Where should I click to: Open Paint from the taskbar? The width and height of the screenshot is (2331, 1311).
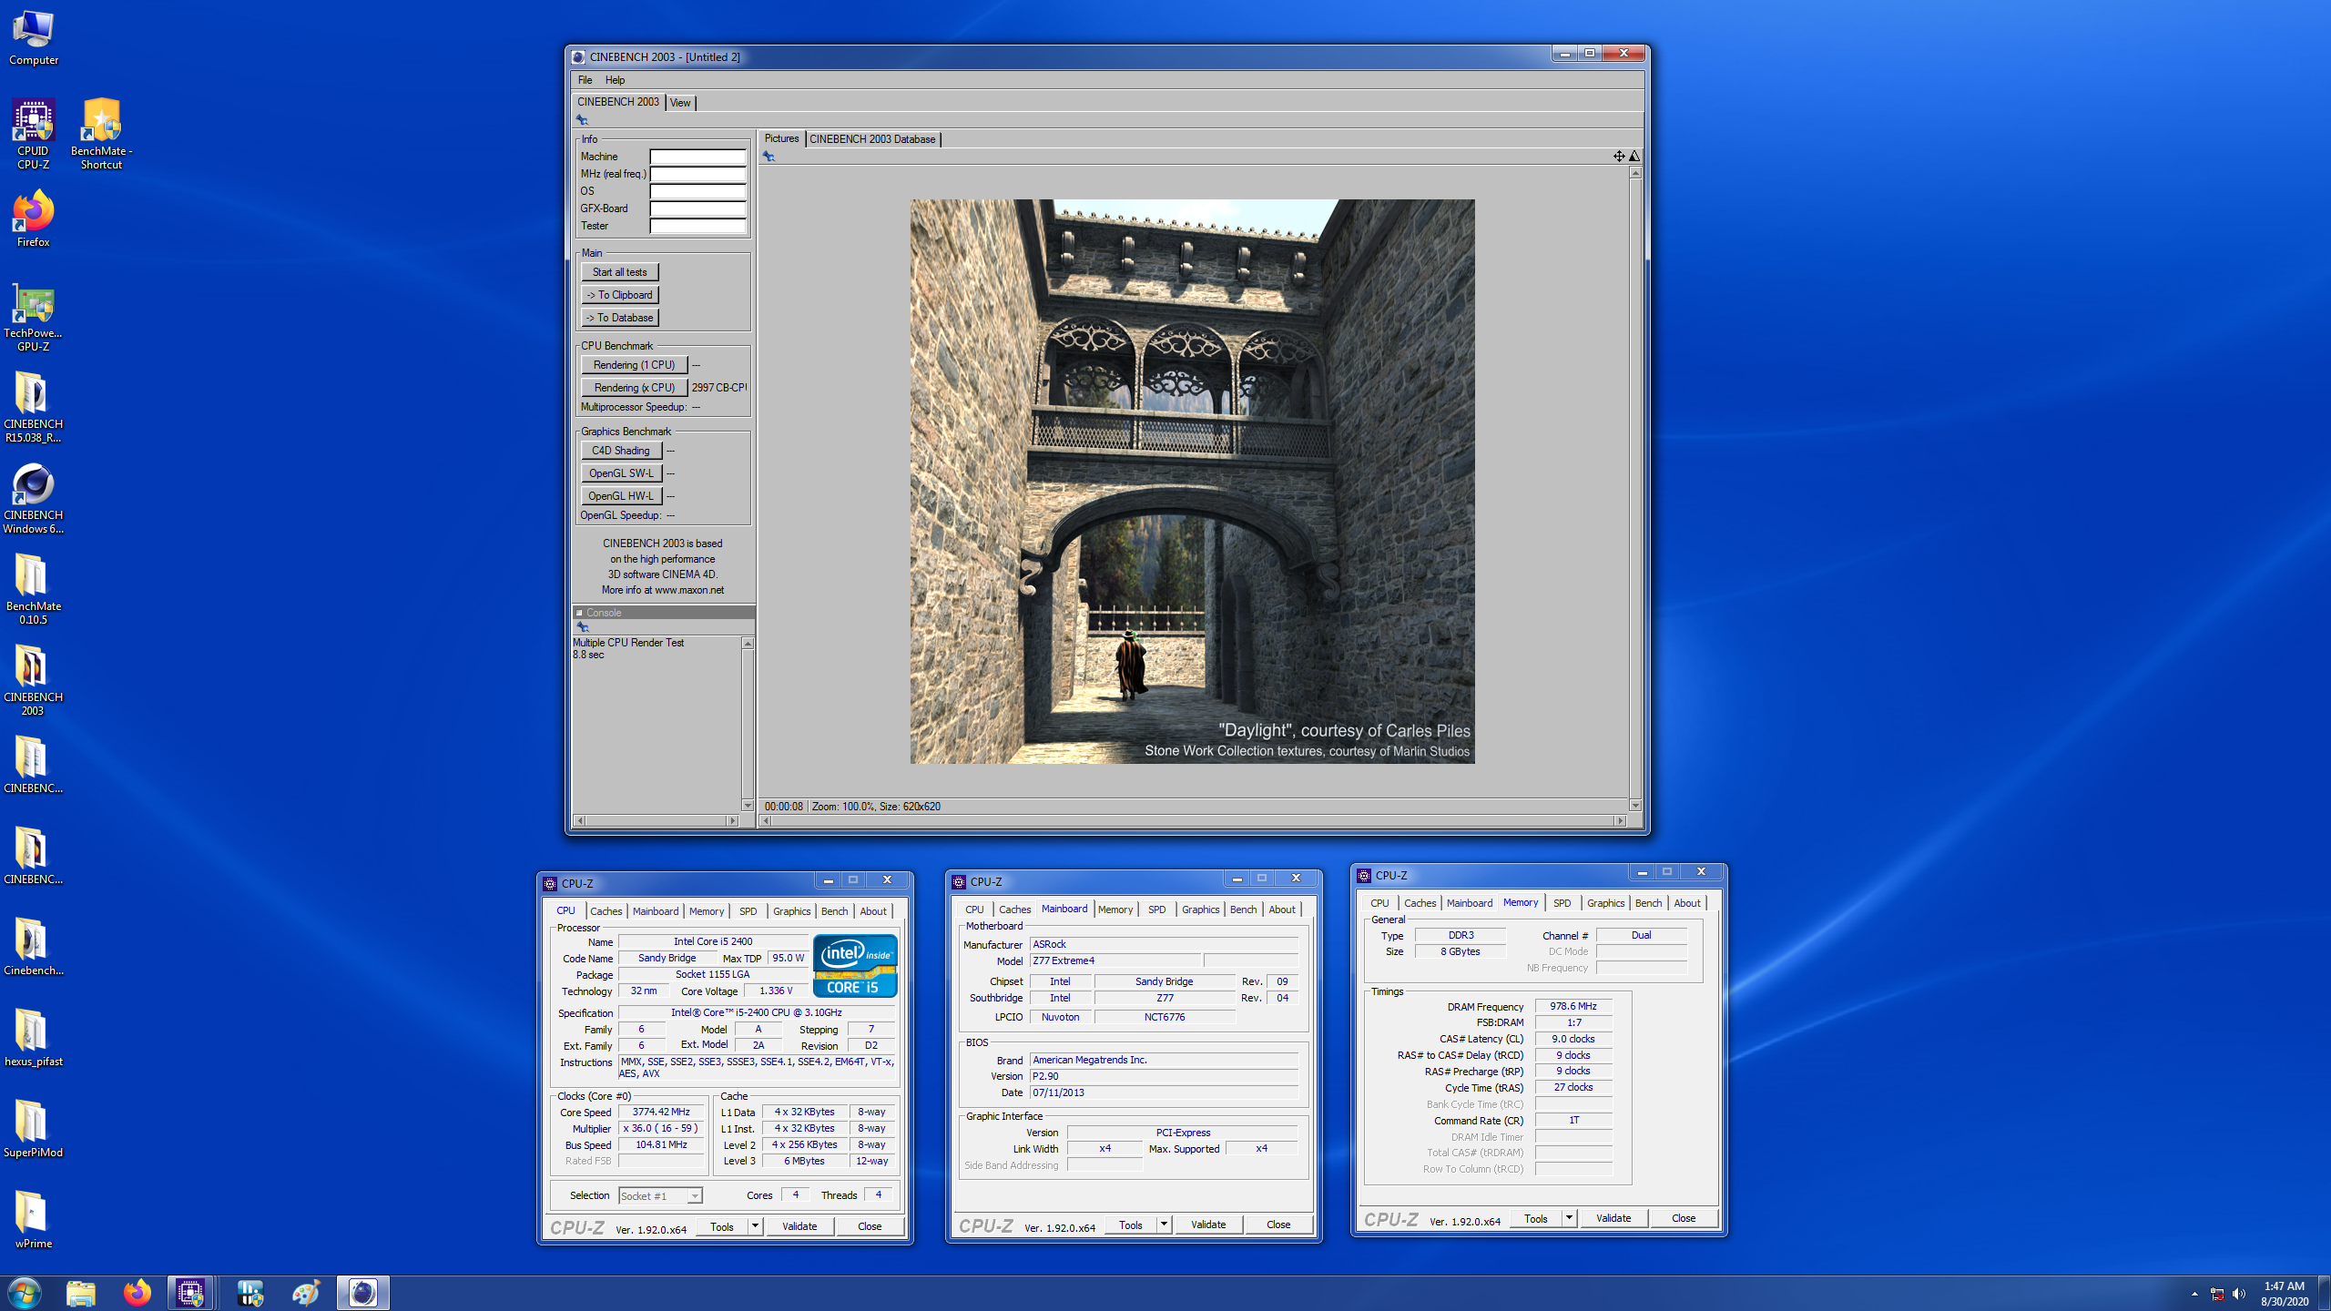306,1293
